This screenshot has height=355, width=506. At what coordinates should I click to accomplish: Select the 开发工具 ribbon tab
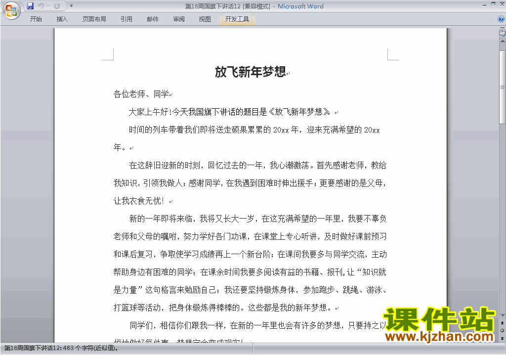coord(237,19)
